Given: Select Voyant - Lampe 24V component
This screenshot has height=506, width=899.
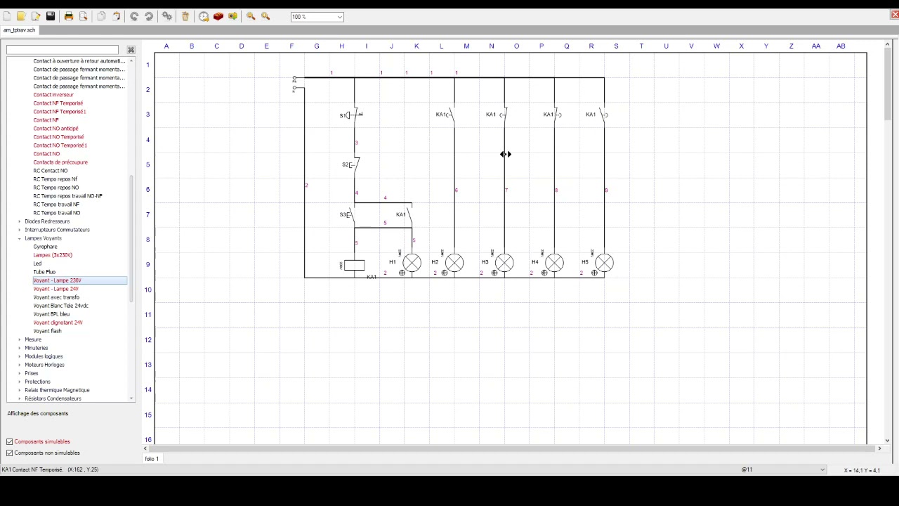Looking at the screenshot, I should click(55, 289).
